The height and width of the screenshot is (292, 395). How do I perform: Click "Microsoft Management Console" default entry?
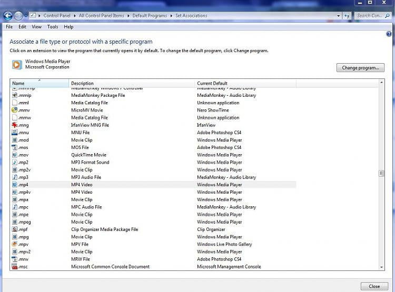229,267
